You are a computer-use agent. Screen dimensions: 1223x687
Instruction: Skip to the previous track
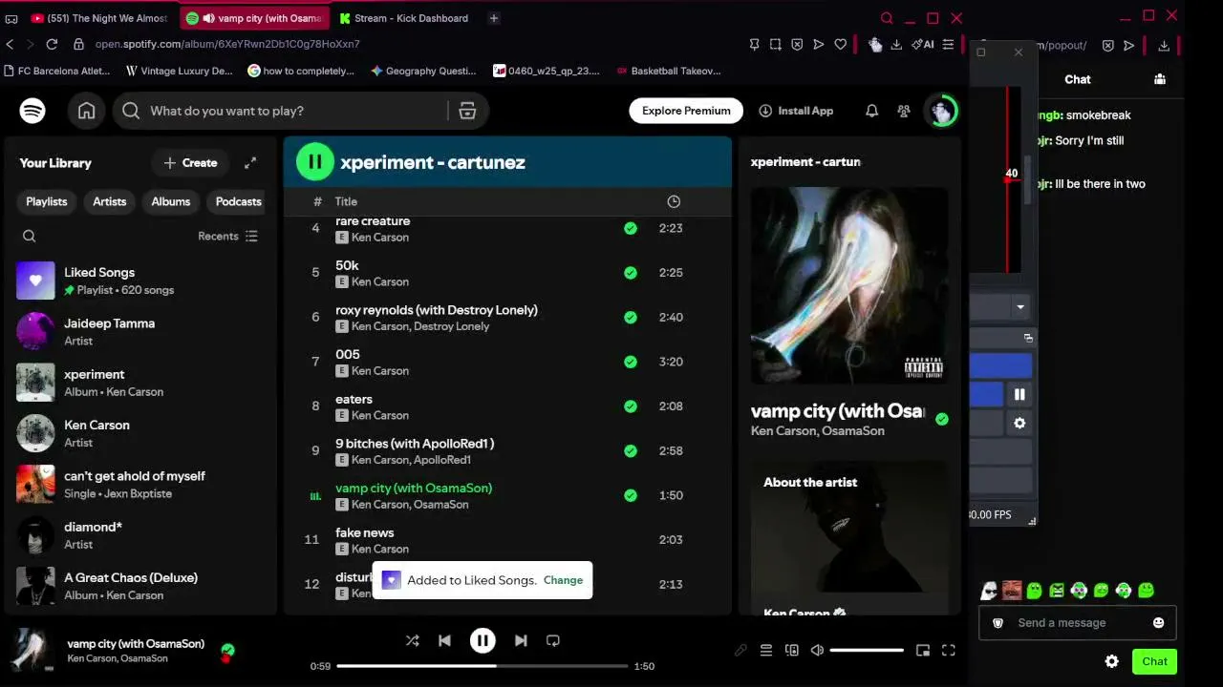pyautogui.click(x=444, y=640)
